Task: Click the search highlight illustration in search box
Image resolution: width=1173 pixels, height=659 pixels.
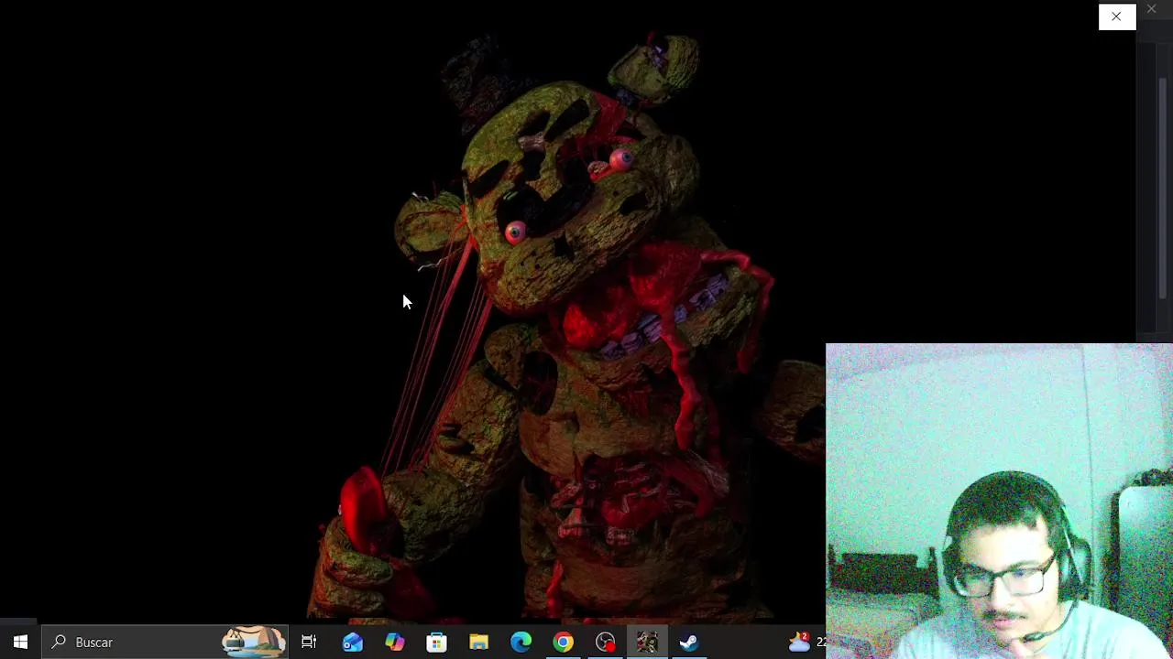Action: pyautogui.click(x=253, y=642)
